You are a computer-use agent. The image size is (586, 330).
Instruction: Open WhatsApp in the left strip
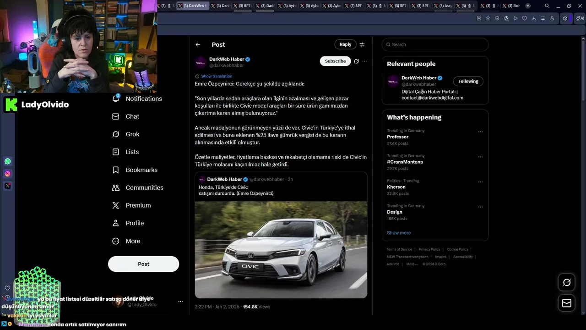click(7, 161)
